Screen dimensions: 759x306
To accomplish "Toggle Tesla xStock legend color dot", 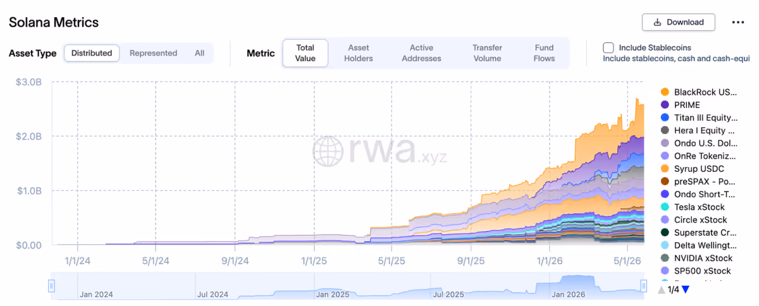I will (x=665, y=207).
